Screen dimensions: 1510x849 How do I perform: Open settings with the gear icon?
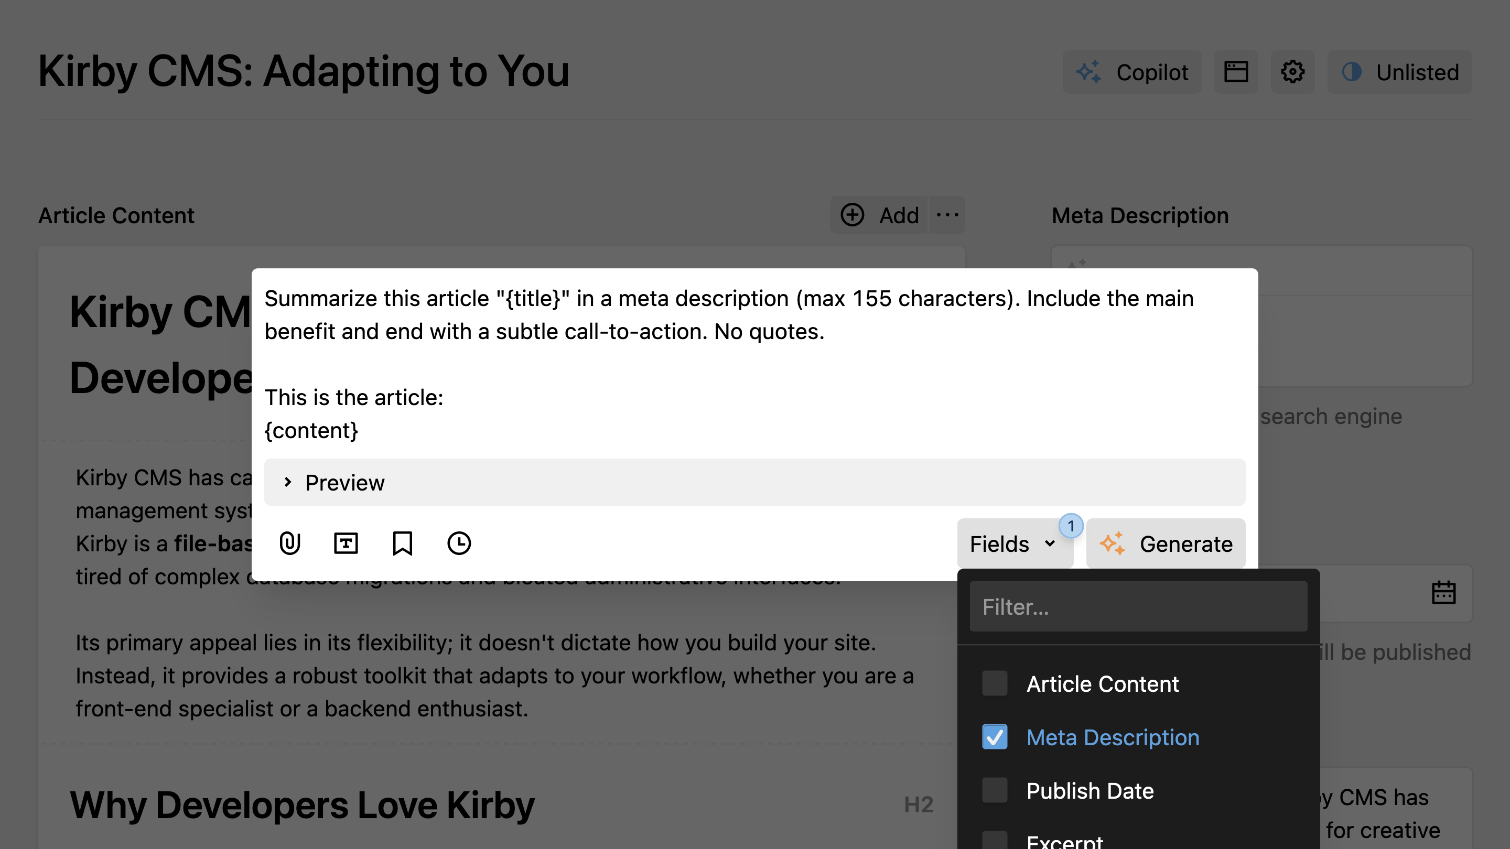coord(1292,71)
